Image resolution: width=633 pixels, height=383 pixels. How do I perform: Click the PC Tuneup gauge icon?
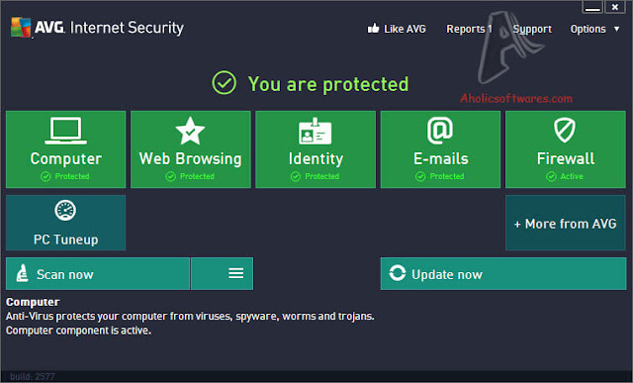(x=65, y=211)
